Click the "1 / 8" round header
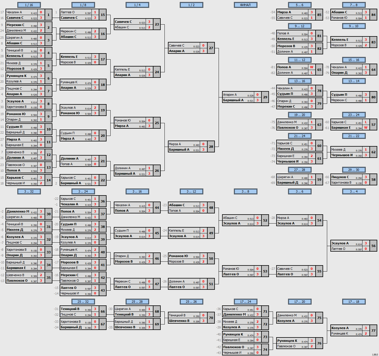Viewport: 379px width, 356px height. pyautogui.click(x=83, y=5)
